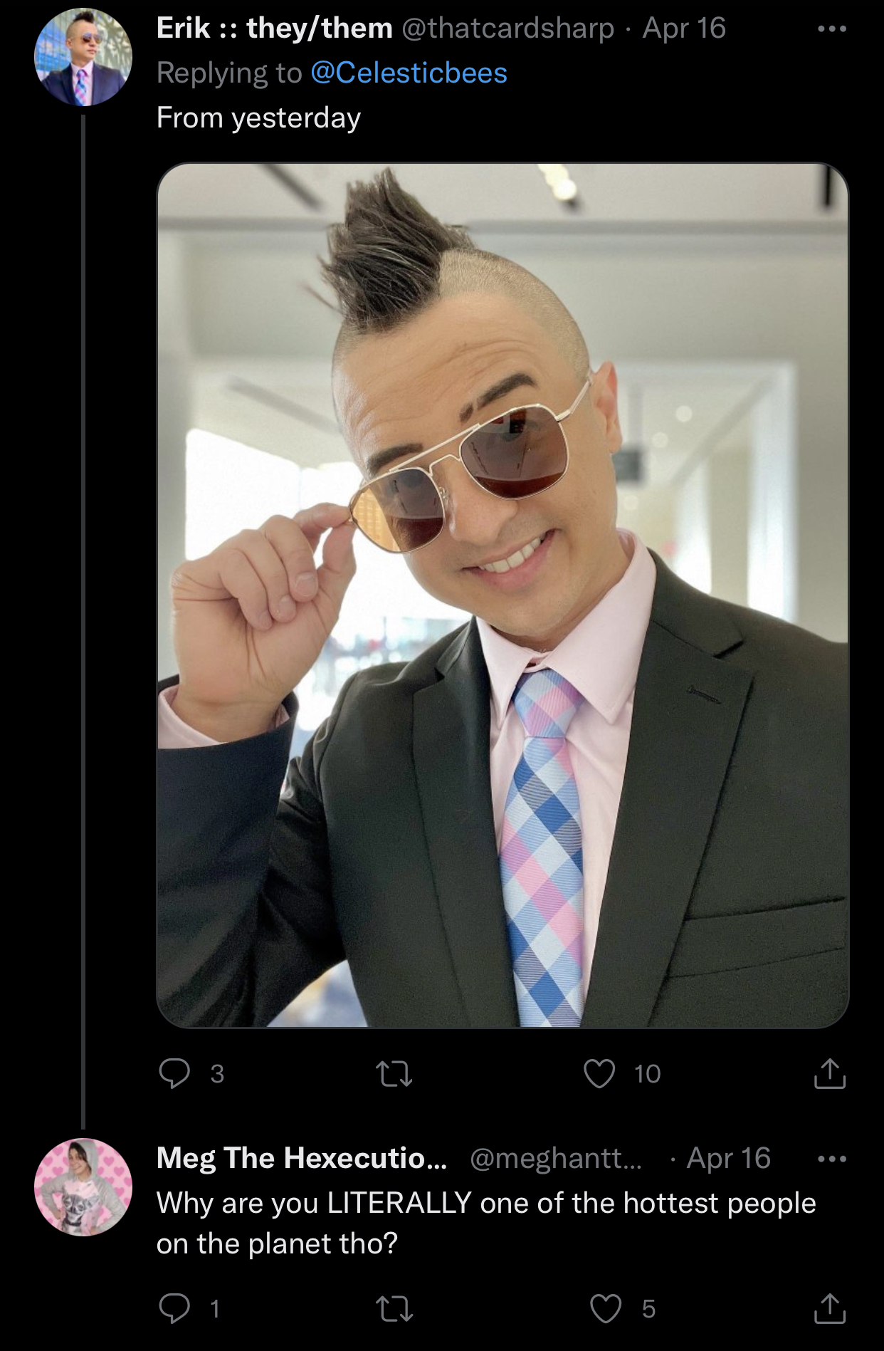Open Meg's round profile avatar

(83, 1186)
